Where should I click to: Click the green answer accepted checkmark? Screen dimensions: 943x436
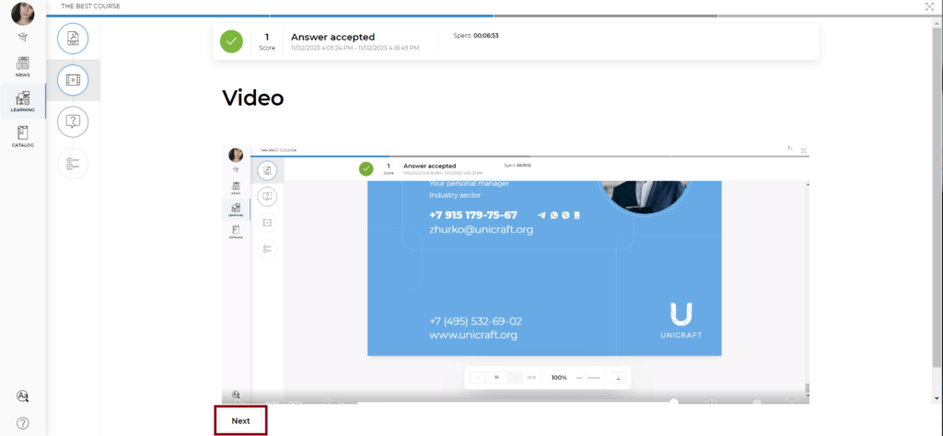(231, 41)
